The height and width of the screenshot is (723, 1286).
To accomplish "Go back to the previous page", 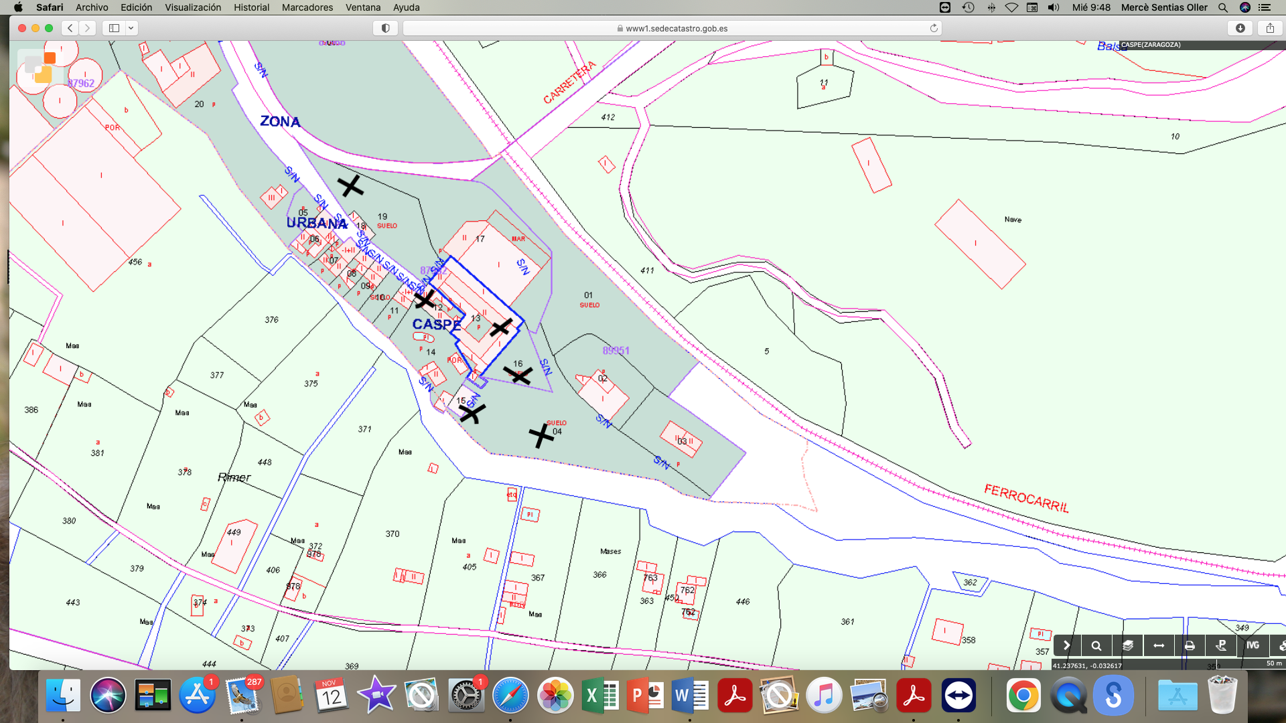I will (x=70, y=28).
